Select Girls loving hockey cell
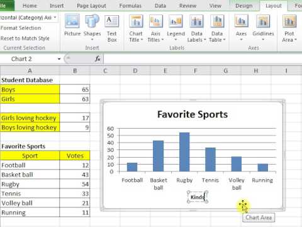The image size is (302, 227). click(x=30, y=118)
